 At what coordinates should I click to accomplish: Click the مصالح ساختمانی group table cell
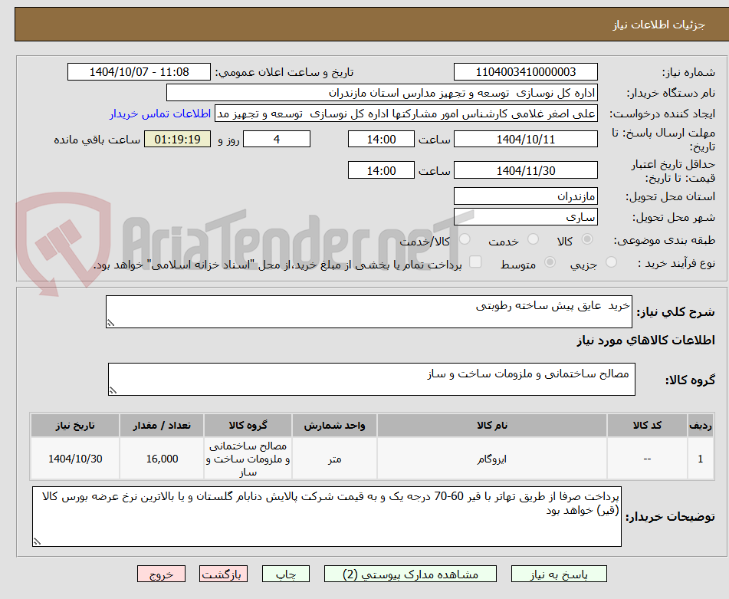click(x=248, y=459)
